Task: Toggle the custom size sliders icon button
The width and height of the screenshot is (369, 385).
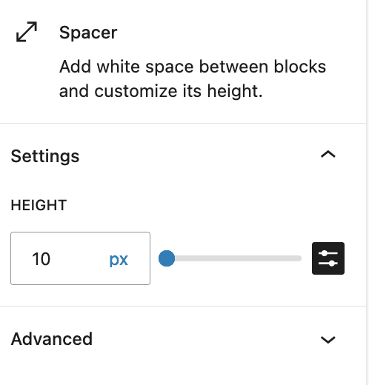Action: pos(328,258)
